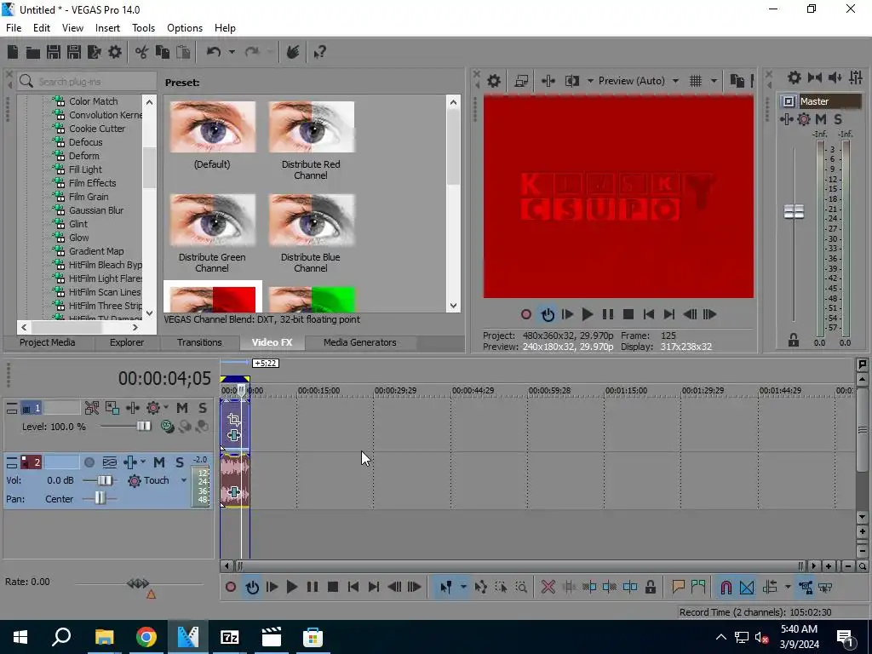The image size is (872, 654).
Task: Click event pan/crop icon on video clip
Action: click(234, 419)
